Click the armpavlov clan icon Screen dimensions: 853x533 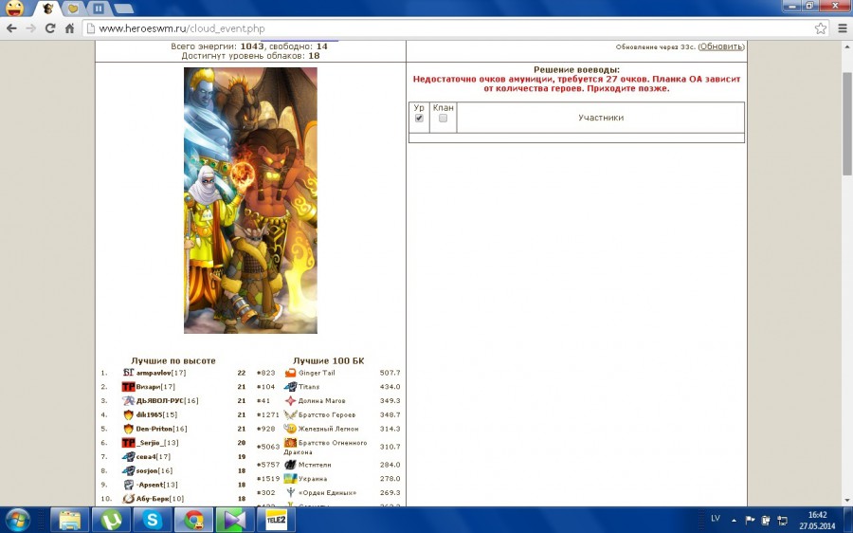coord(128,373)
